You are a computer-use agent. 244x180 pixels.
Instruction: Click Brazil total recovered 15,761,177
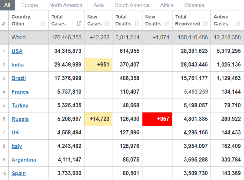[194, 78]
